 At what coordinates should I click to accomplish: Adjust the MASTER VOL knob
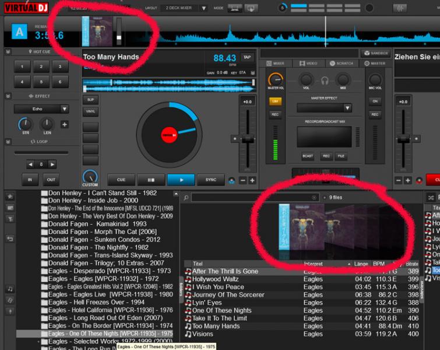pyautogui.click(x=276, y=79)
